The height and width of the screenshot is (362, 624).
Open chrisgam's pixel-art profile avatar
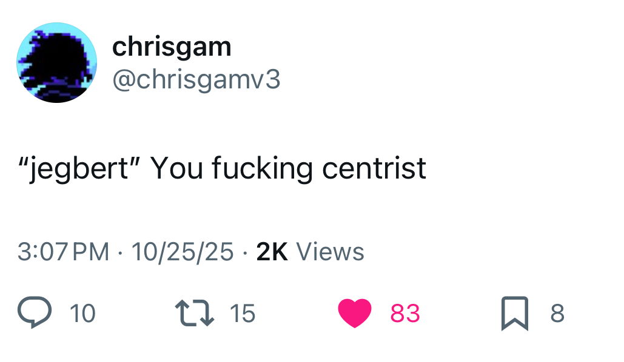point(56,63)
